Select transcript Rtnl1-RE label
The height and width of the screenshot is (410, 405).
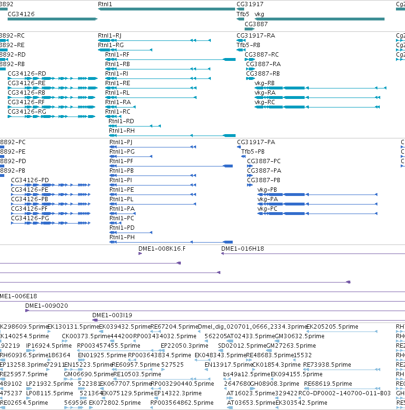tap(118, 83)
